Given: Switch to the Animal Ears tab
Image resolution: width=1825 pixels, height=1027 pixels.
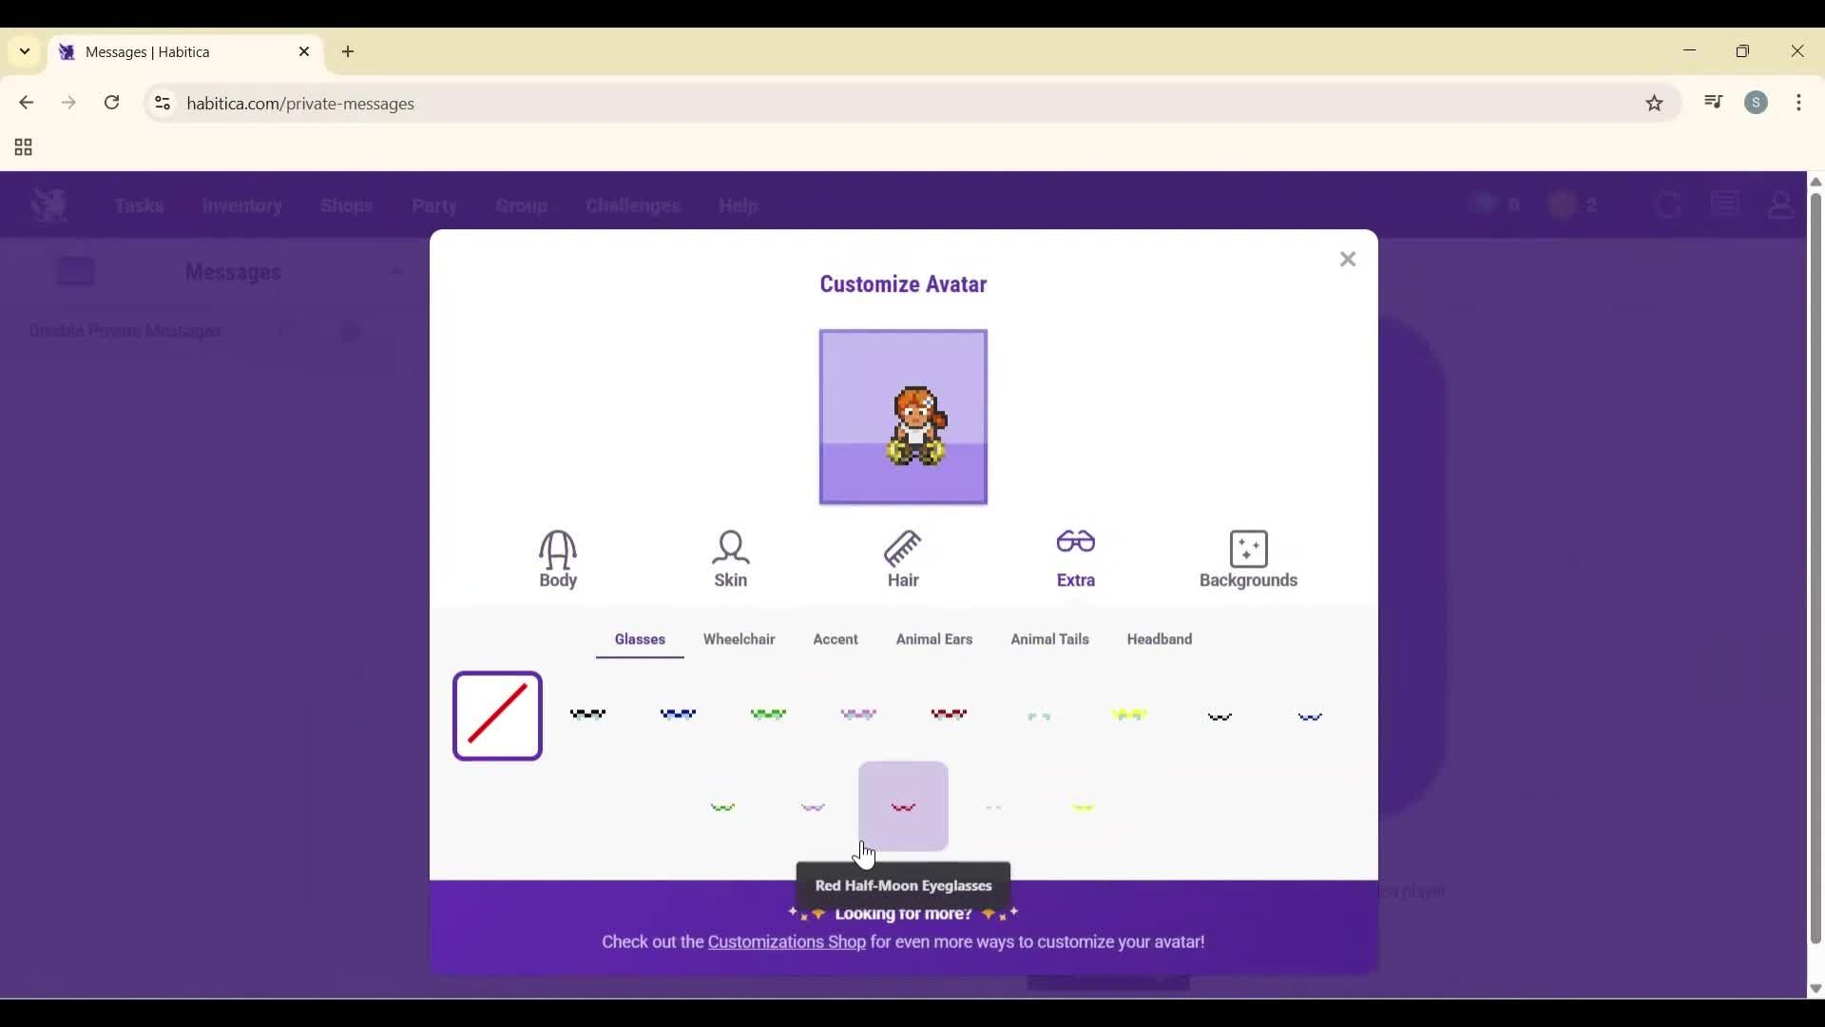Looking at the screenshot, I should click(x=934, y=639).
